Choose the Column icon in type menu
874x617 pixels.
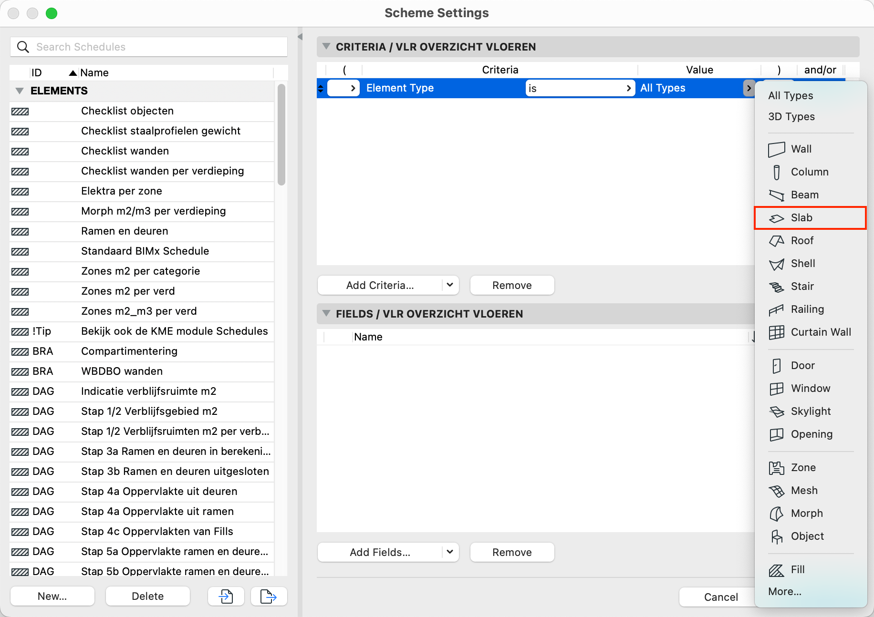coord(776,172)
